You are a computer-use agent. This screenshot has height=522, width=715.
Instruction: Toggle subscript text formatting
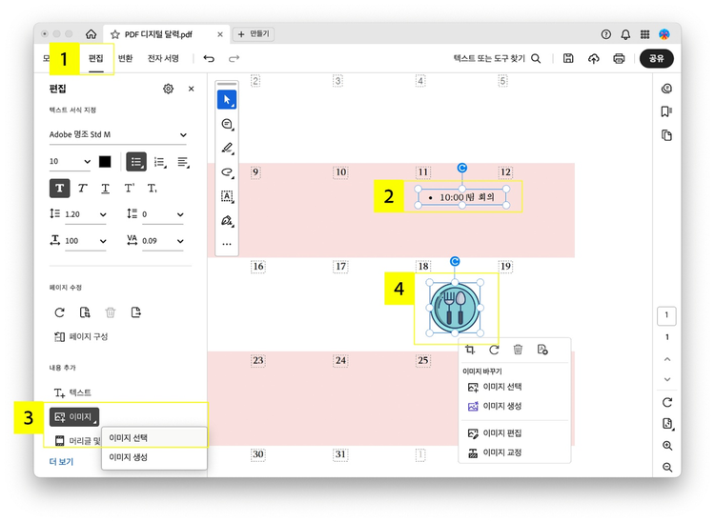[x=152, y=188]
